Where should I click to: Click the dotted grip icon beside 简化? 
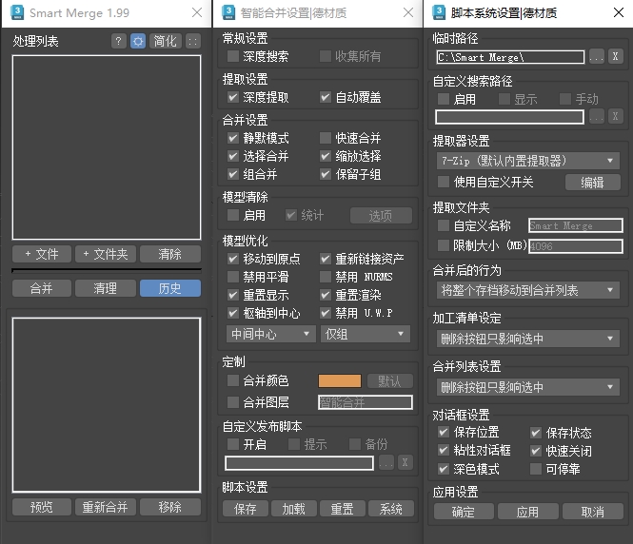click(193, 41)
